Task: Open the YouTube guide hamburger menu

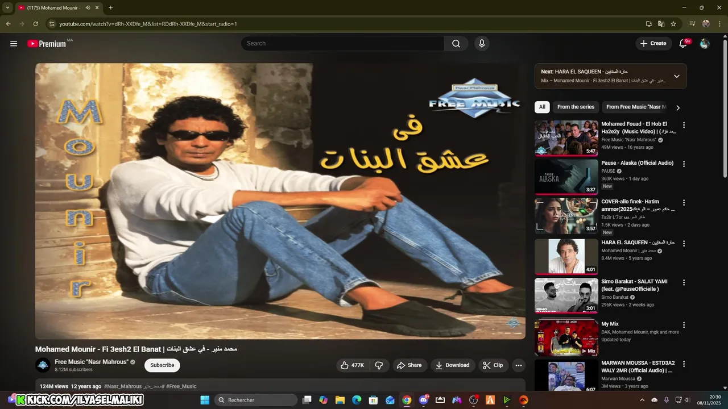Action: (x=14, y=44)
